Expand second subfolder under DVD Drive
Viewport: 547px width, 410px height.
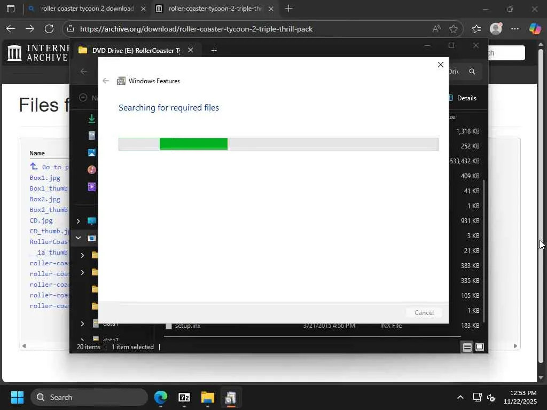point(82,272)
